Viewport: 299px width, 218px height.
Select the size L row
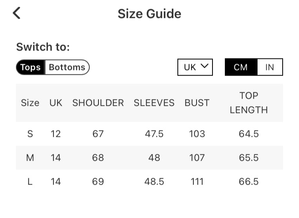pyautogui.click(x=30, y=181)
